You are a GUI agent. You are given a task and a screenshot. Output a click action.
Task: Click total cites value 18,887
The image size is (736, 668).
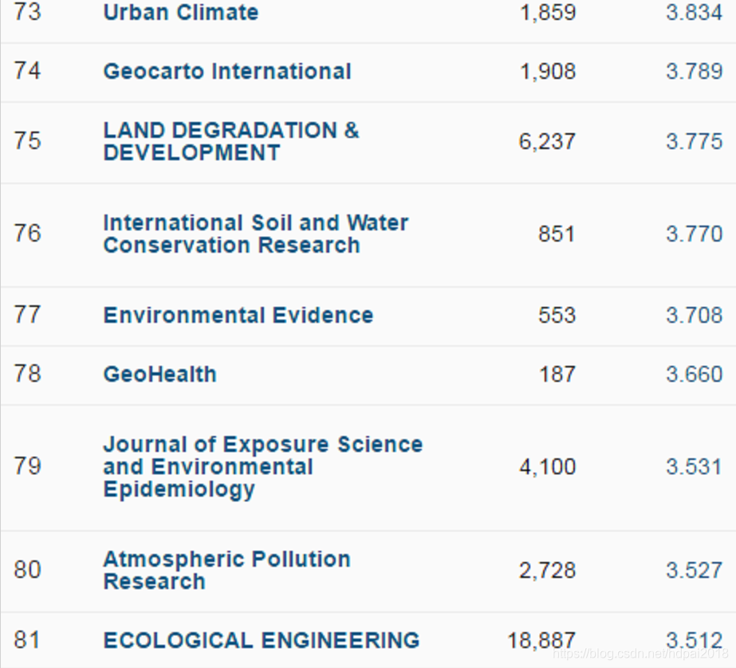coord(541,641)
